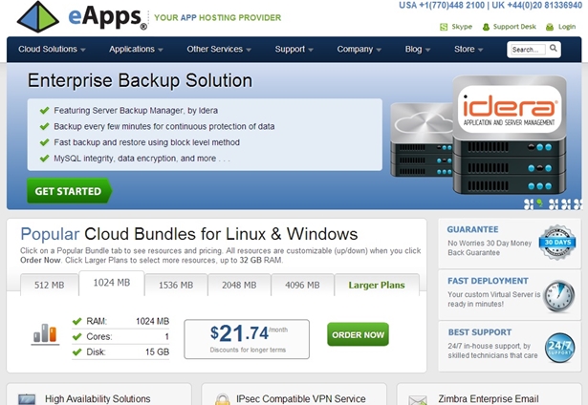Click the Login icon

550,27
